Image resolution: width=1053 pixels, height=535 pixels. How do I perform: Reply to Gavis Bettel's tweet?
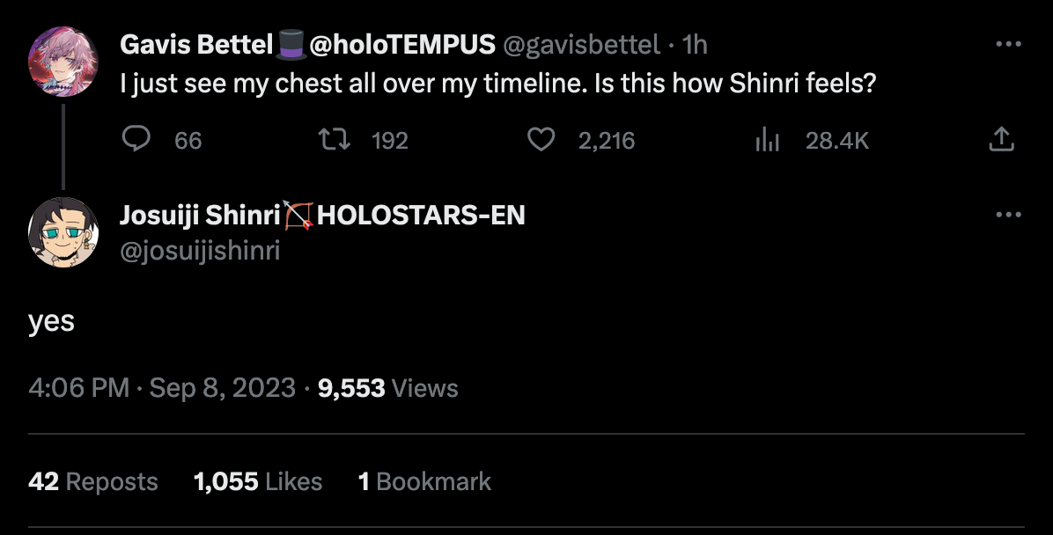(x=136, y=140)
